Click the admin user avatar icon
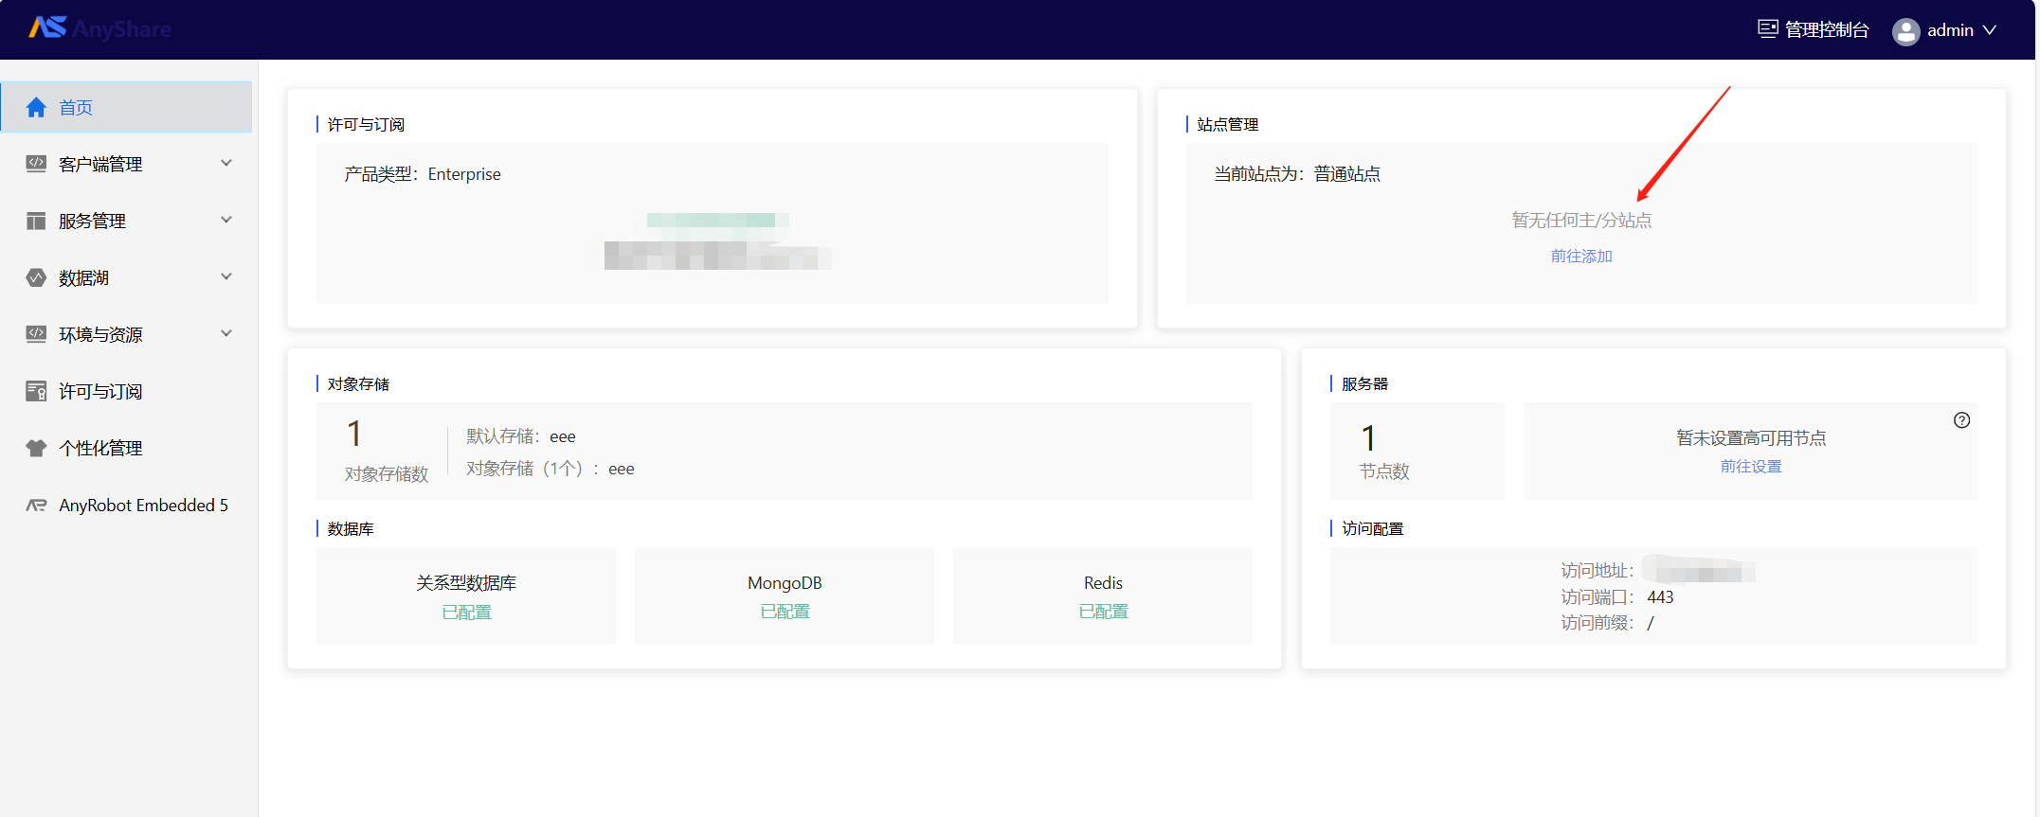This screenshot has height=817, width=2040. coord(1905,31)
